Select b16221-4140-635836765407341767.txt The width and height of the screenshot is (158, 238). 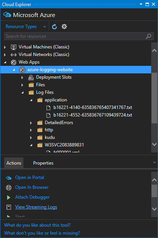coord(93,107)
